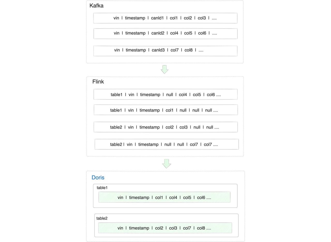Click col3 text in the canId1 Kafka row
331x242 pixels.
(x=202, y=18)
